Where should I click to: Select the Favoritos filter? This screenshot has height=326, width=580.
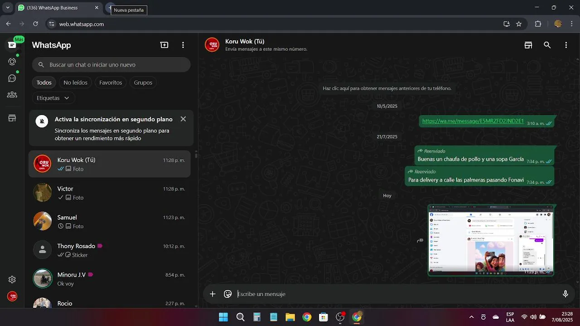click(x=111, y=82)
